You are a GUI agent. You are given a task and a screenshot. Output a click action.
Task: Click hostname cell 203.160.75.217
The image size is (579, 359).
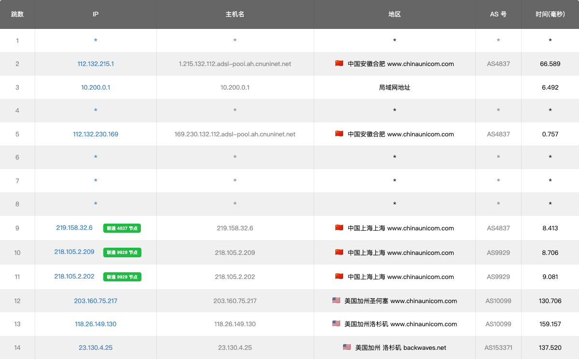click(235, 301)
